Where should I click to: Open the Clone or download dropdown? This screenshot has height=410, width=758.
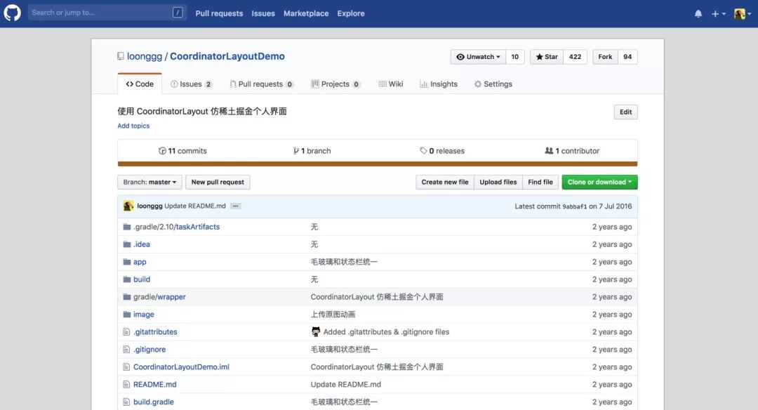point(599,182)
